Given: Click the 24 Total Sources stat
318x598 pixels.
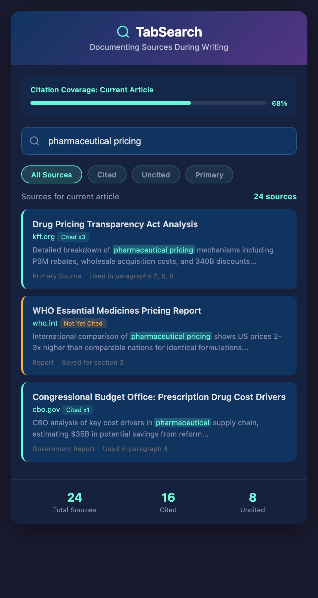Looking at the screenshot, I should (x=75, y=502).
